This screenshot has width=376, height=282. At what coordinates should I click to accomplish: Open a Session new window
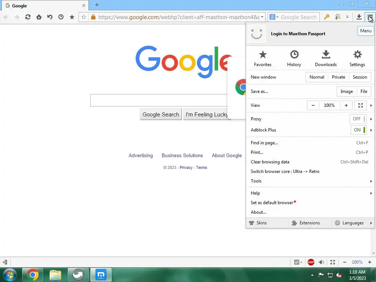point(360,77)
